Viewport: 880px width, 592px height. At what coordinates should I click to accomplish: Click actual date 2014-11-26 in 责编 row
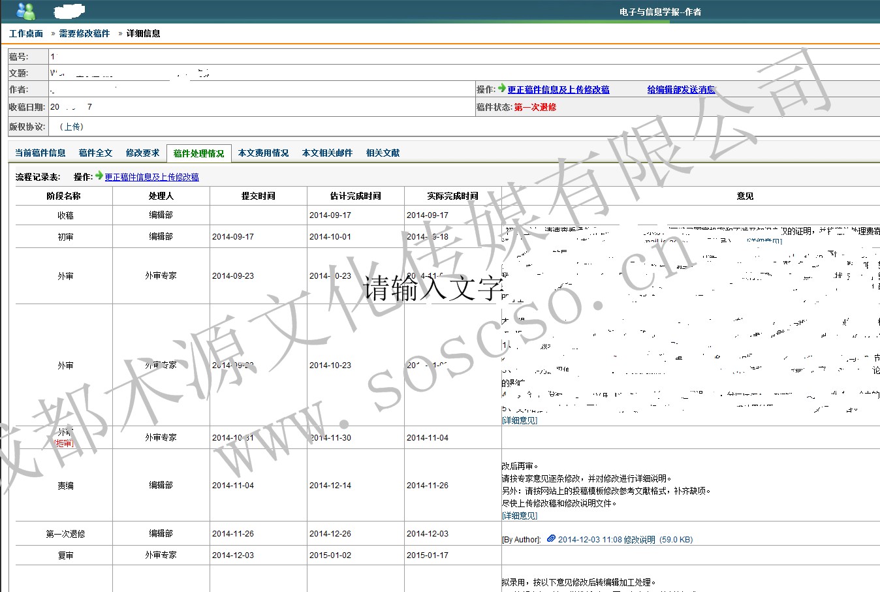(x=428, y=486)
